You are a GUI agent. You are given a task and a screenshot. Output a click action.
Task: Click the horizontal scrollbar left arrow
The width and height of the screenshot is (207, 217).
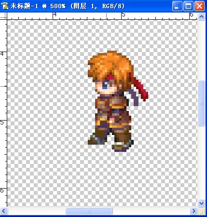[x=4, y=211]
